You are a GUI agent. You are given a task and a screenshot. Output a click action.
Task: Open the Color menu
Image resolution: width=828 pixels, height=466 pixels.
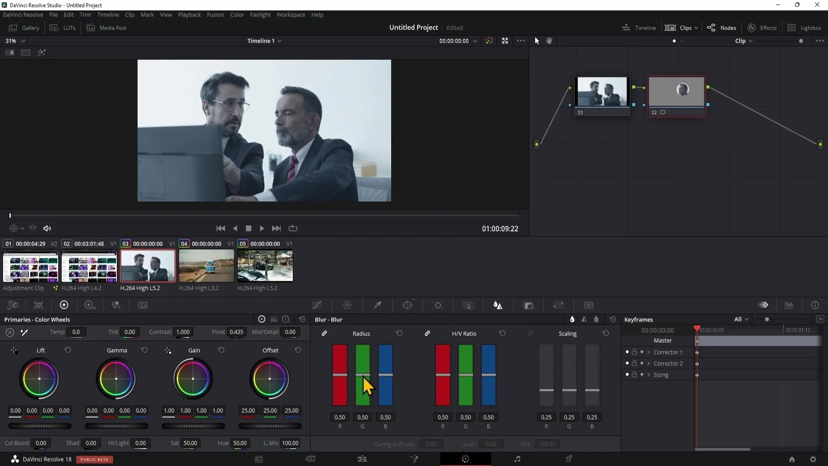(x=237, y=15)
